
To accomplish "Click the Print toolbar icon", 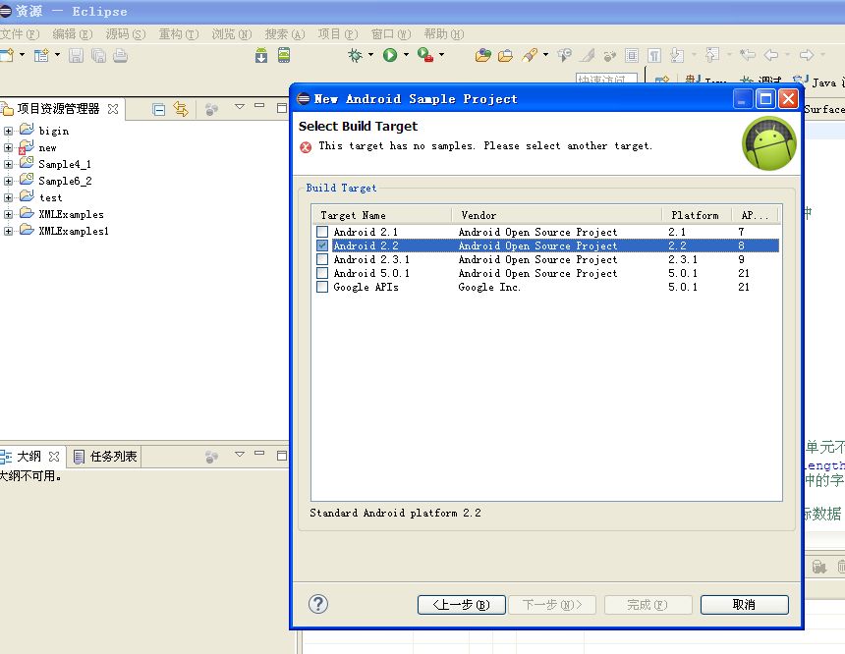I will pos(121,55).
